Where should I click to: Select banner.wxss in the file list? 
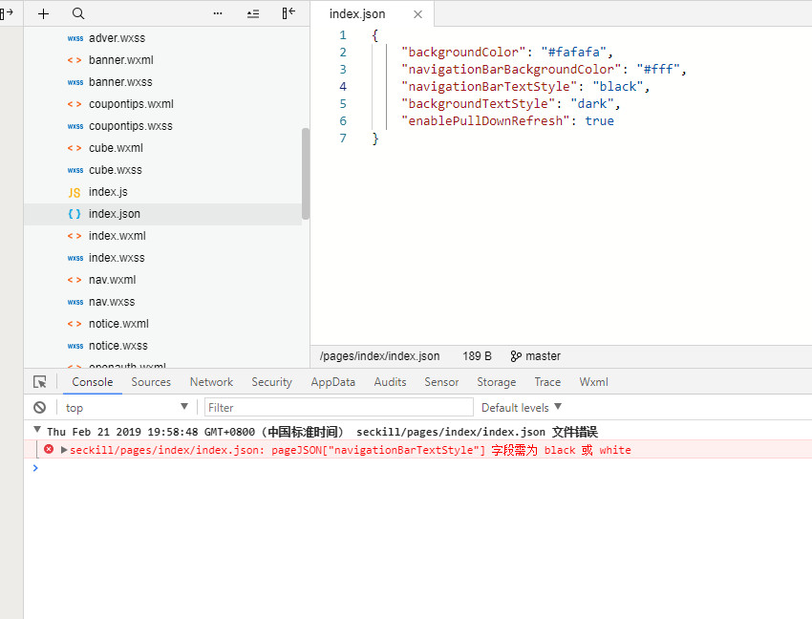point(120,82)
